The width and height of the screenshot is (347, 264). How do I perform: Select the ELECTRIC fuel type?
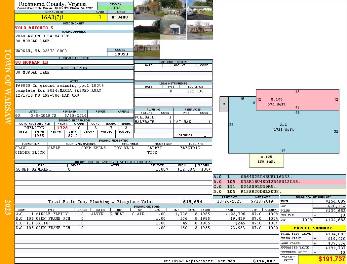pyautogui.click(x=190, y=148)
